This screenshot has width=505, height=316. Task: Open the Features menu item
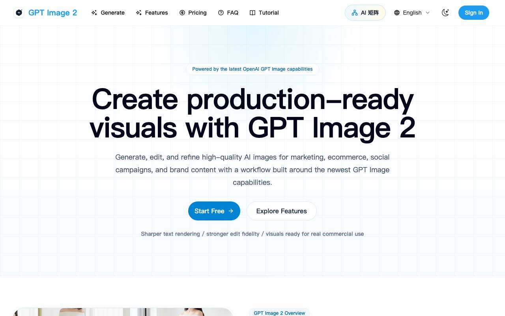[x=152, y=13]
